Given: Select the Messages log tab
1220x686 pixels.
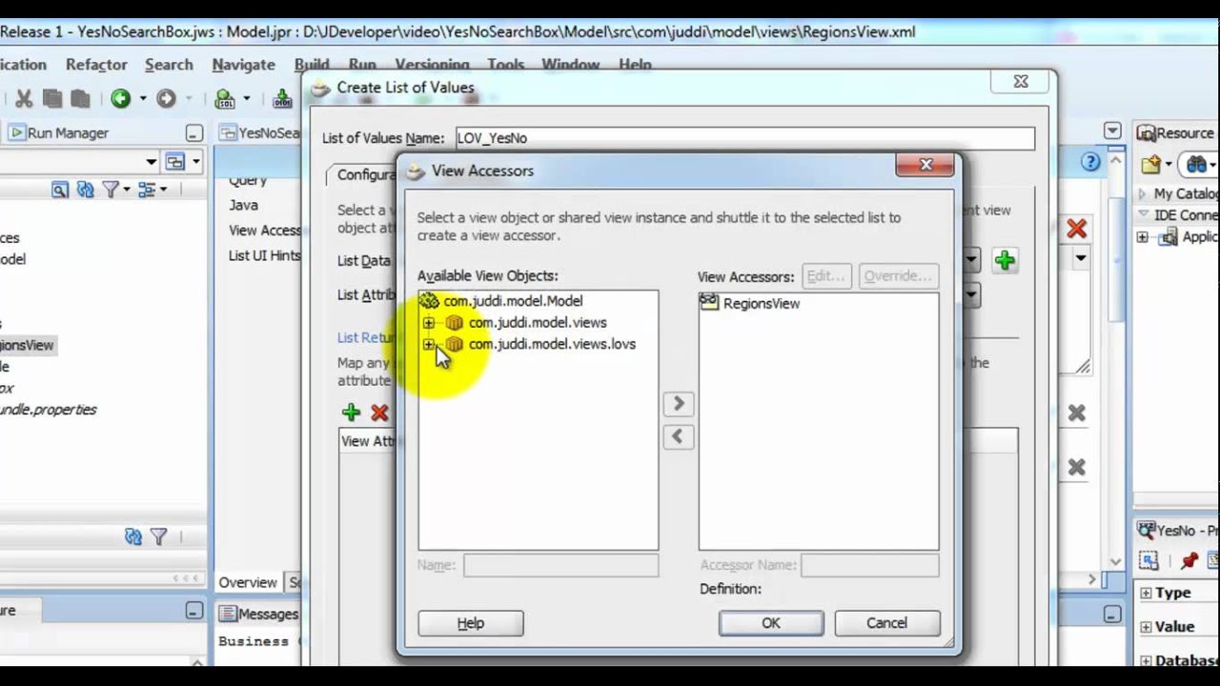Looking at the screenshot, I should click(258, 615).
